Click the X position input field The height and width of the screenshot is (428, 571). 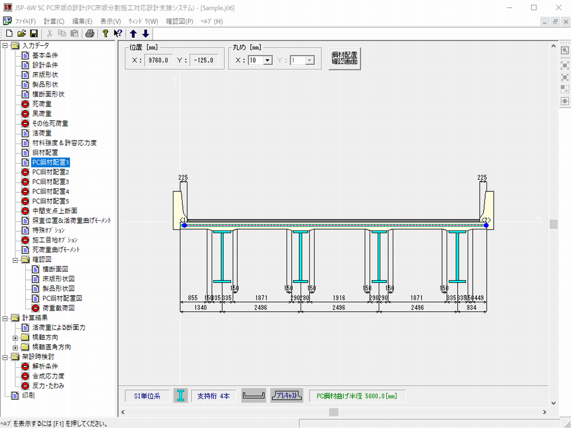click(158, 60)
